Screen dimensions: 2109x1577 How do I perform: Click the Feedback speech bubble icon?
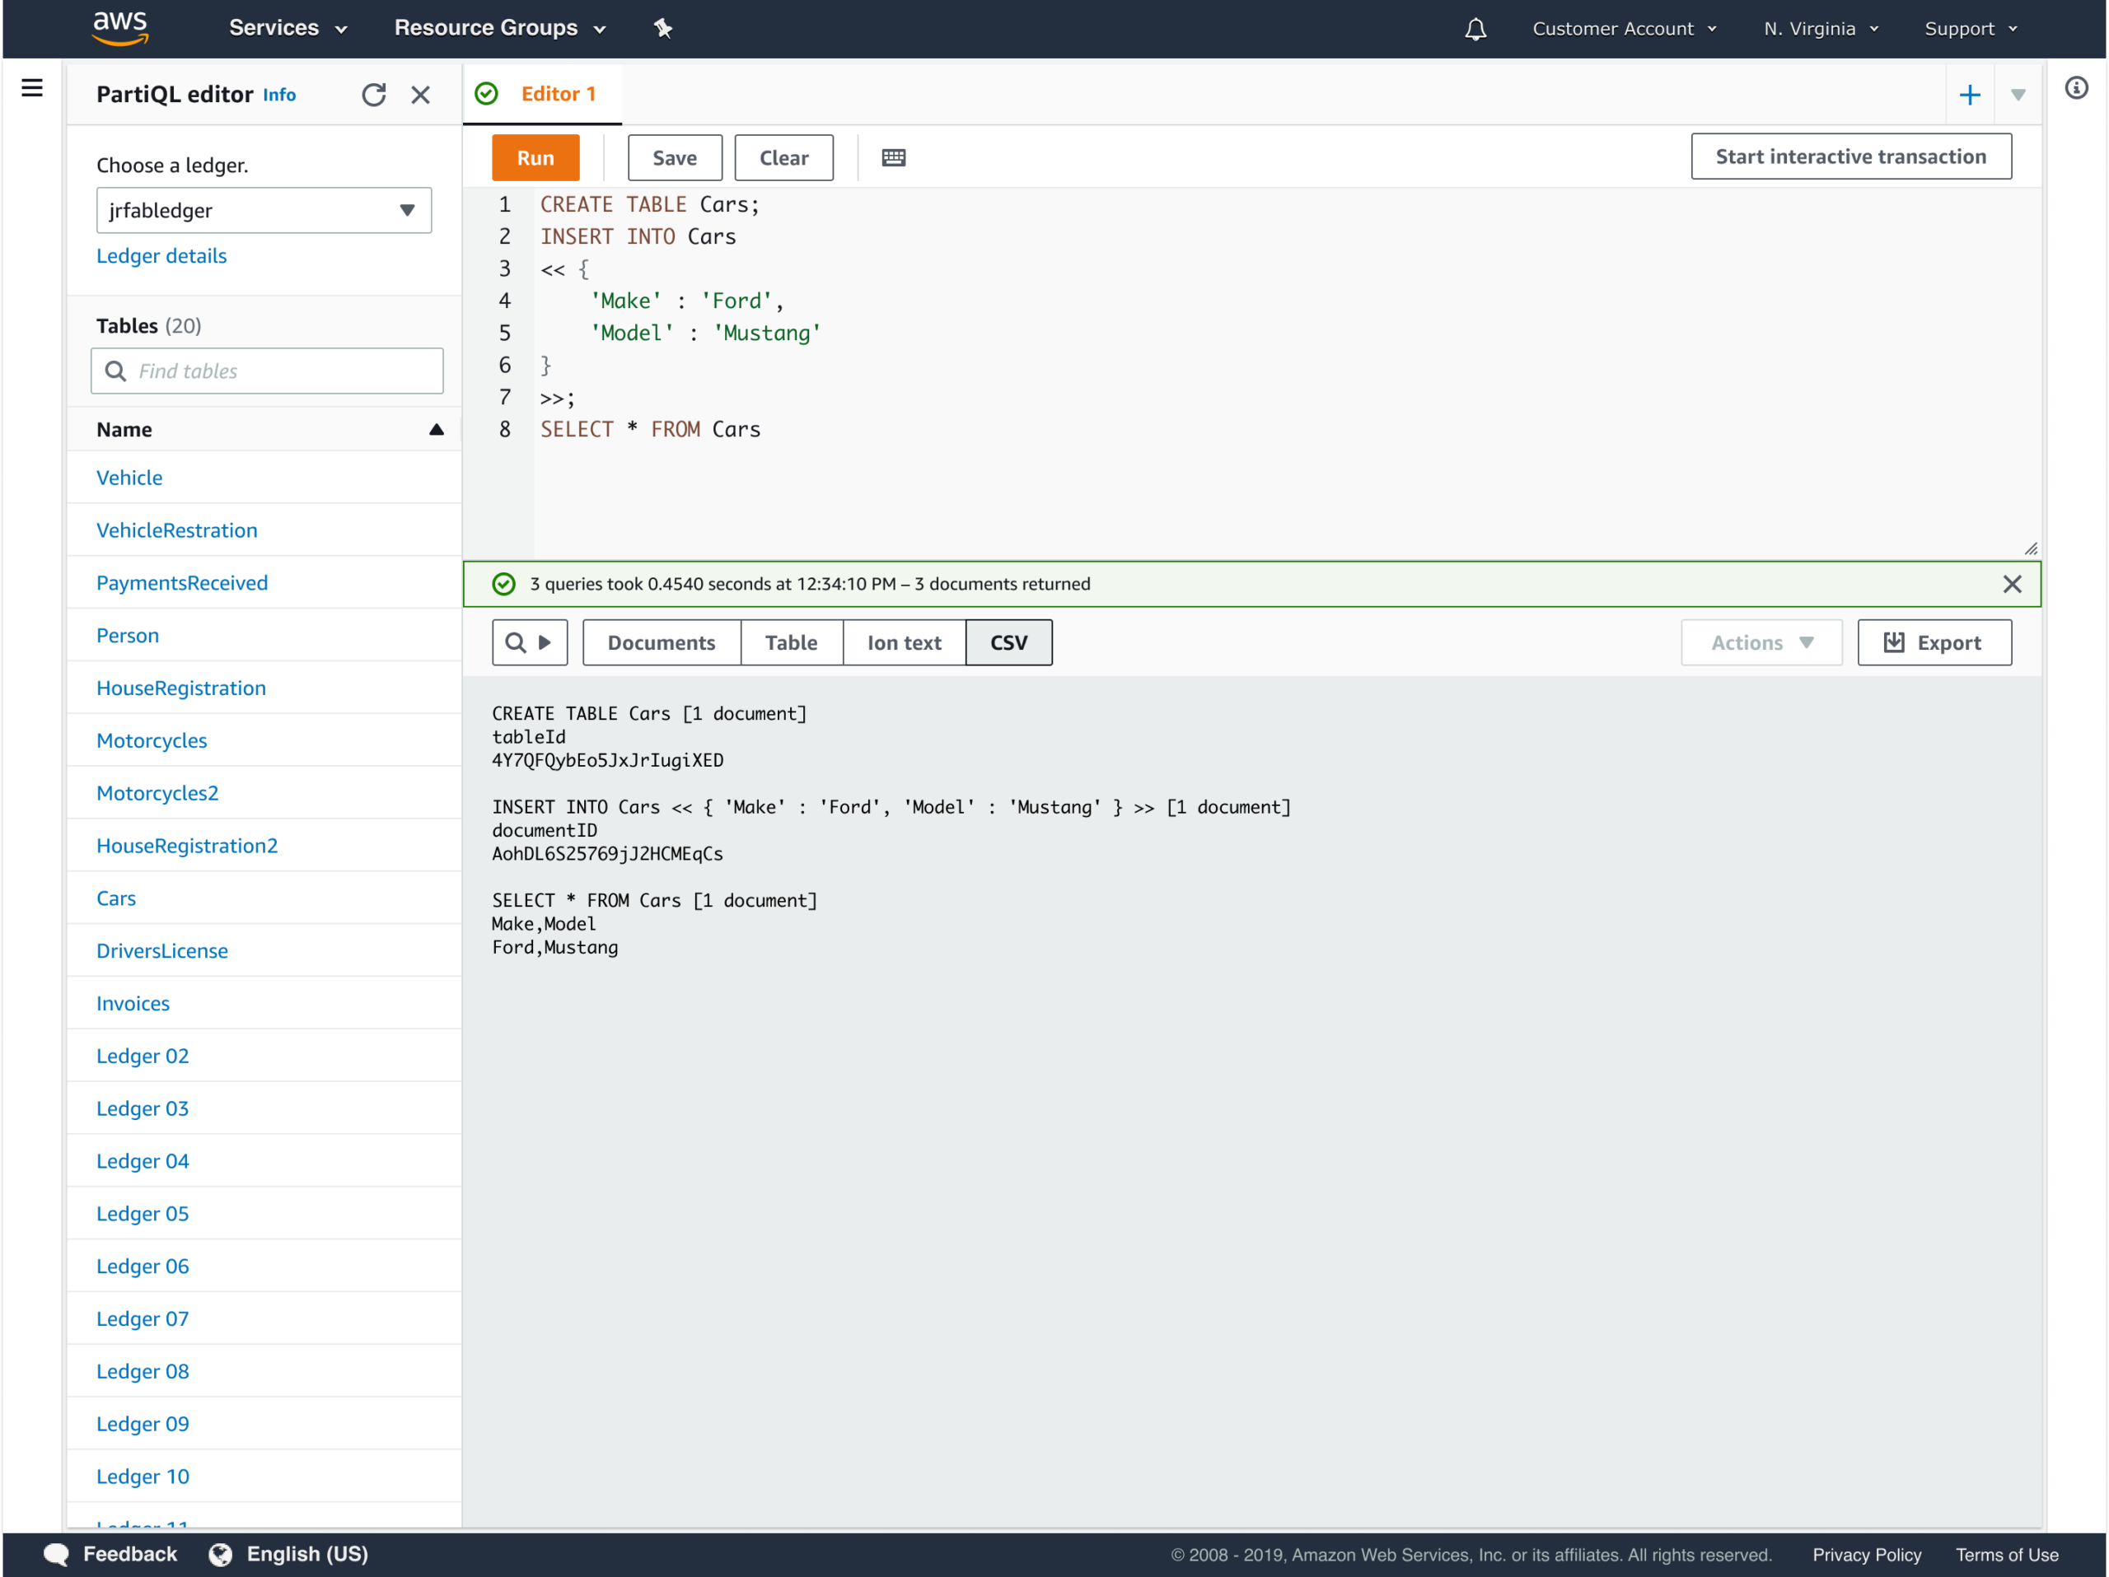point(56,1553)
